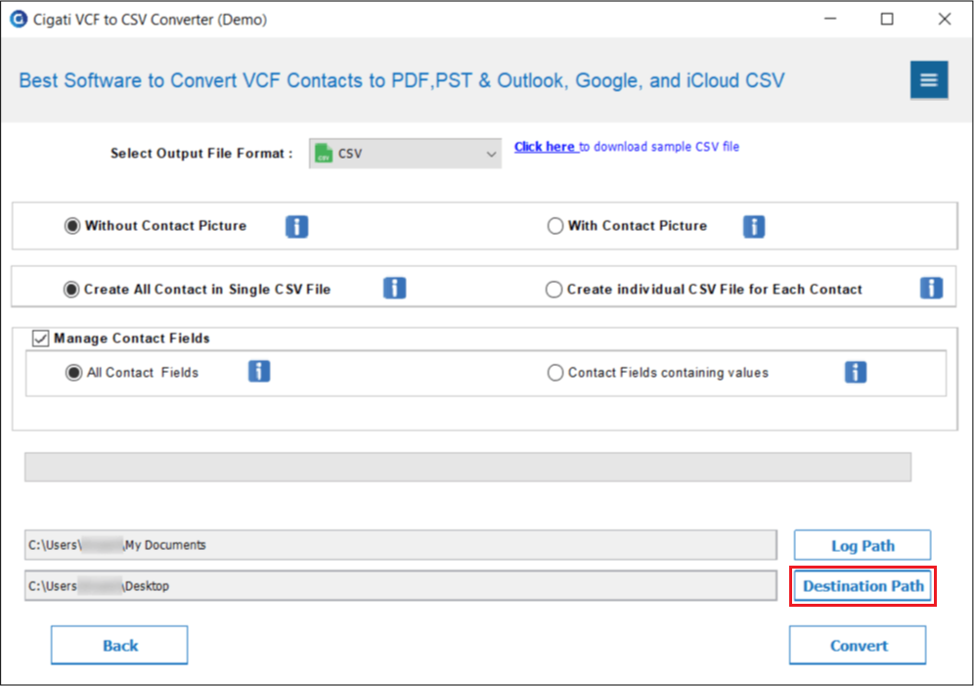Image resolution: width=974 pixels, height=686 pixels.
Task: Click the Destination Path button
Action: click(863, 586)
